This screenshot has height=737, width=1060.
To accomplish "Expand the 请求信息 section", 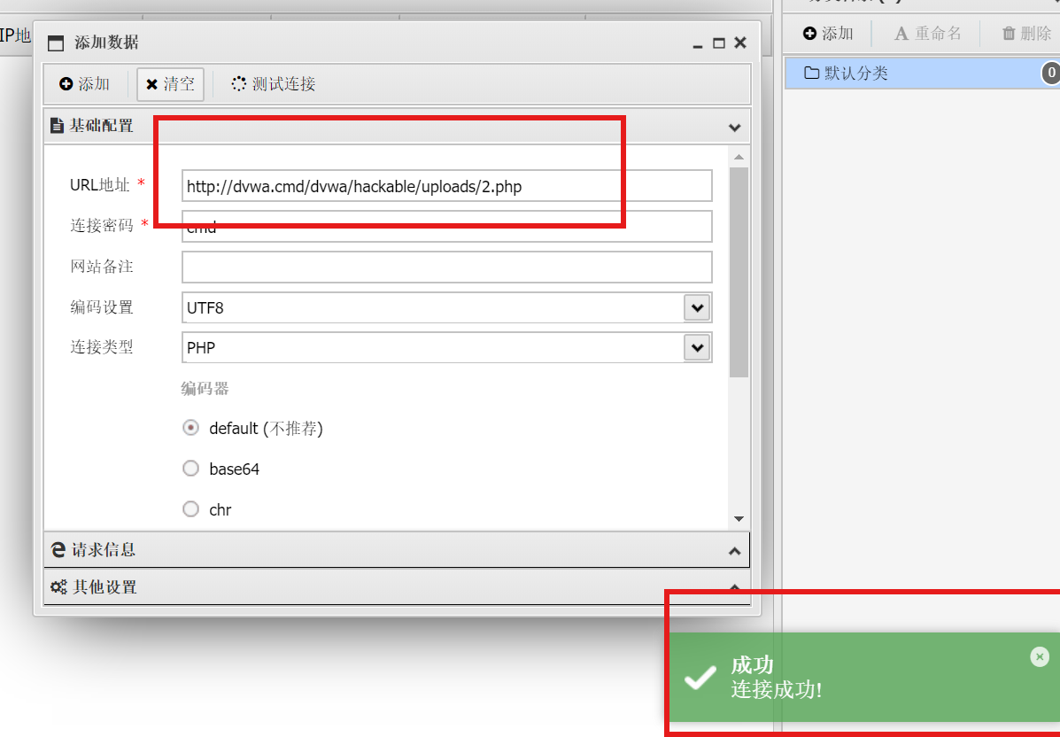I will pos(397,550).
